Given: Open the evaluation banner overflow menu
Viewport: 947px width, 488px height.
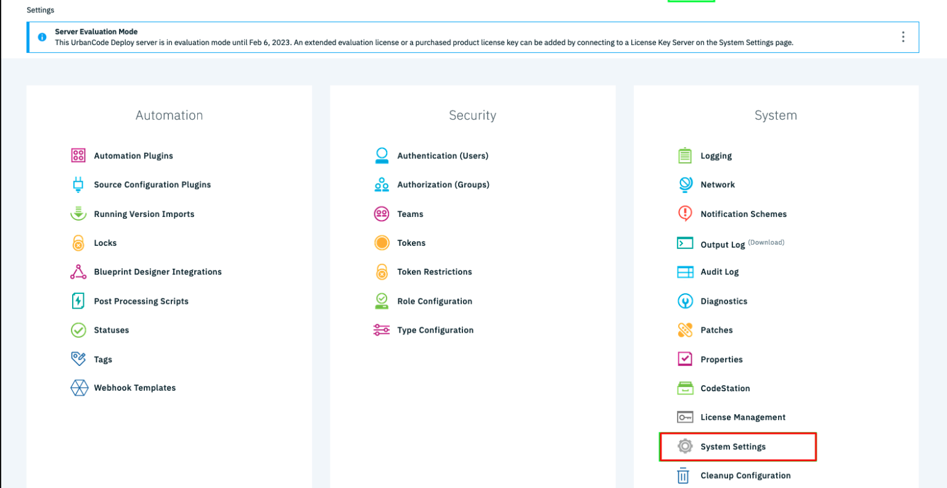Looking at the screenshot, I should tap(903, 37).
